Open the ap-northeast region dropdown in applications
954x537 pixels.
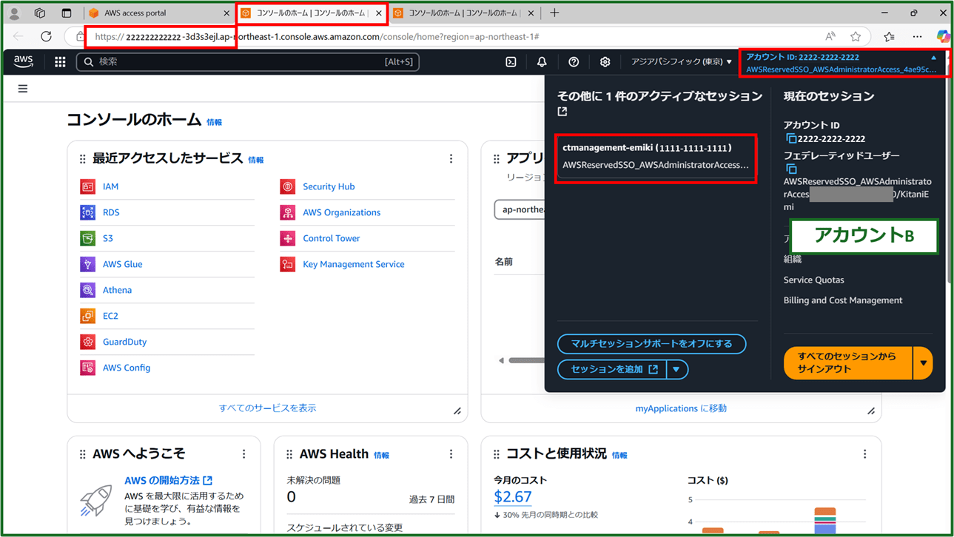(520, 209)
